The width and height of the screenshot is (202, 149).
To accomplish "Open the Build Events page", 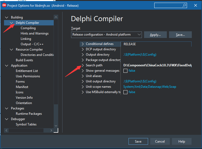I will (24, 60).
